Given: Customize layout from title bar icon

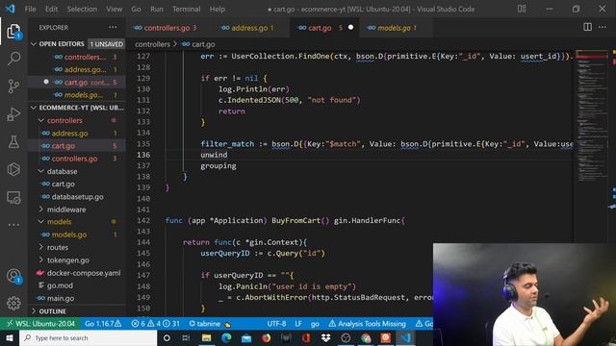Looking at the screenshot, I should coord(522,9).
